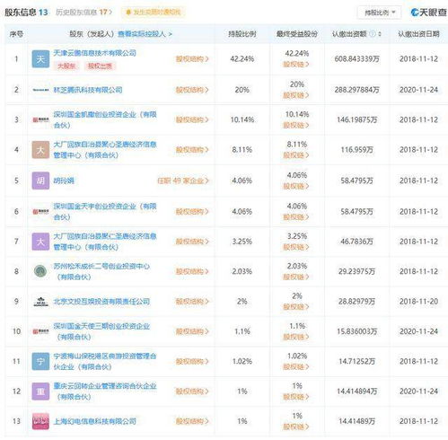Open 股权结构 for 重庆云回转企业管理咨询合伙企业
The width and height of the screenshot is (448, 440).
coord(192,392)
